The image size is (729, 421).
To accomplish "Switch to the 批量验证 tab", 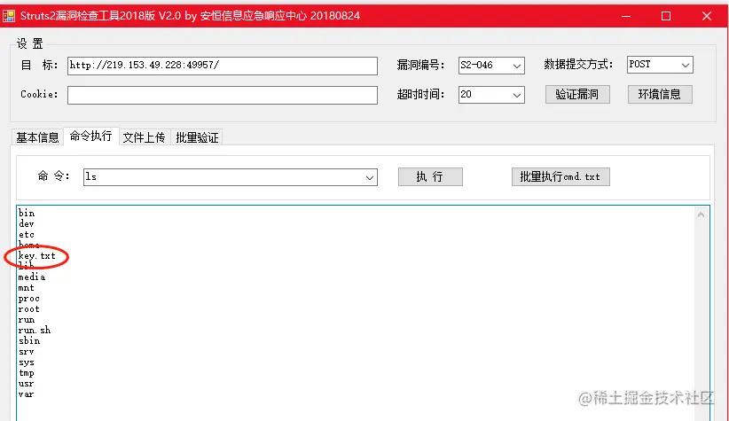I will point(197,137).
